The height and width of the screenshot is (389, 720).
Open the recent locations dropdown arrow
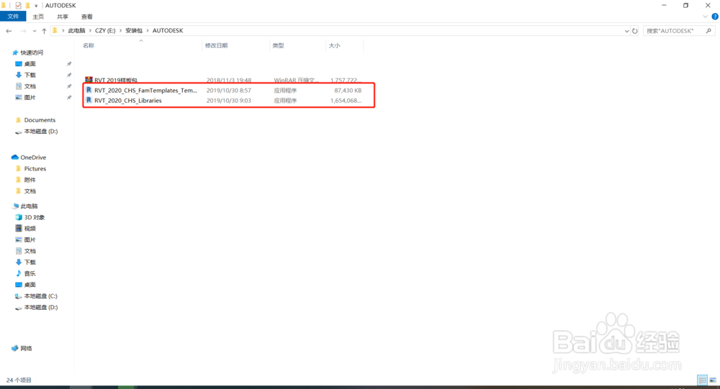tap(35, 31)
